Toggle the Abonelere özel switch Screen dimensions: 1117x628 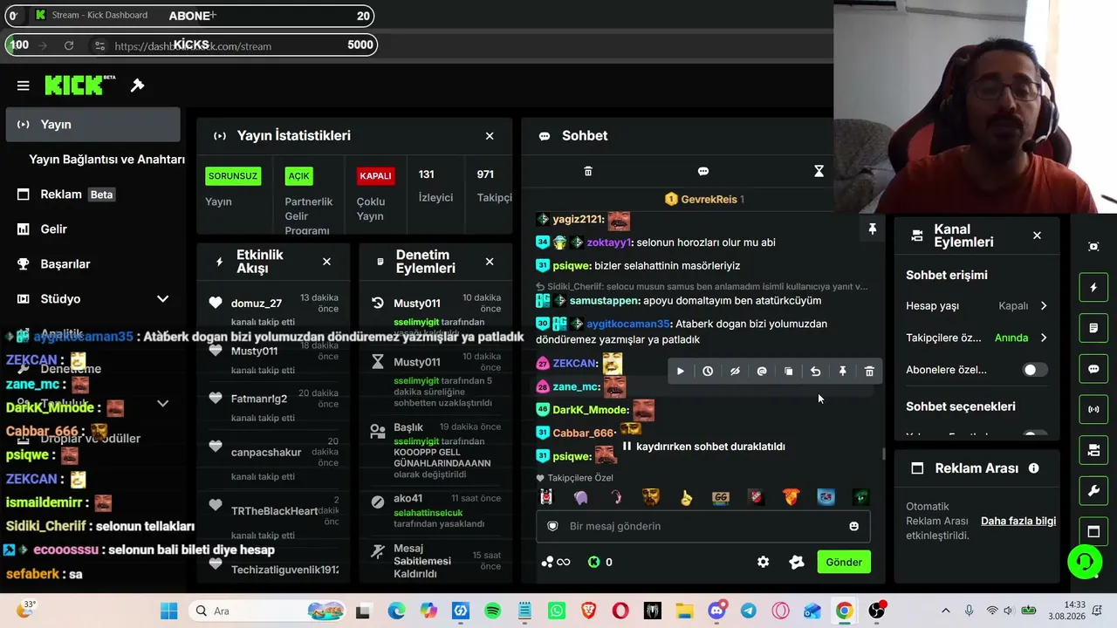click(x=1035, y=370)
